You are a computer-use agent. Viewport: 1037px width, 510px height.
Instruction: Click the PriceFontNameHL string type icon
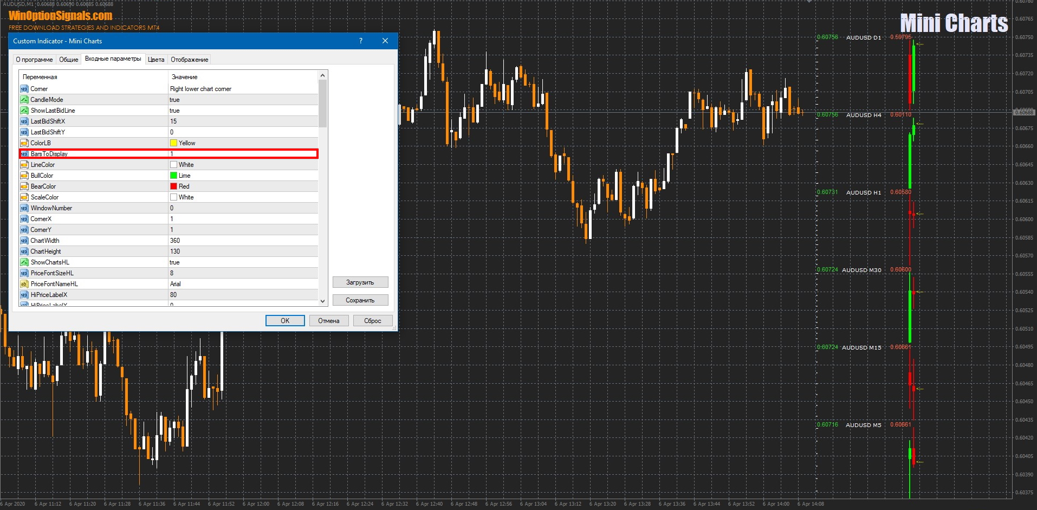(x=24, y=284)
